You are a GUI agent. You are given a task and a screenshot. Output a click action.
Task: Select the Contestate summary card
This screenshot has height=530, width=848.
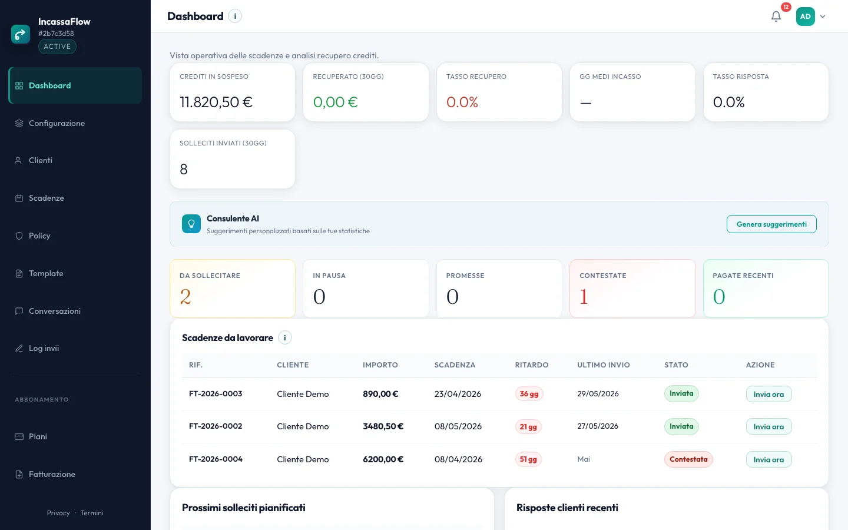tap(632, 289)
